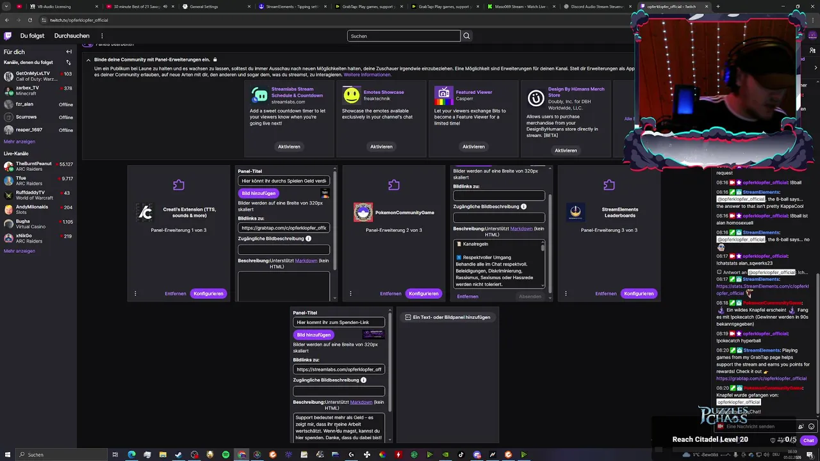Click StreamElements Leaderboards panel icon
The width and height of the screenshot is (820, 461).
tap(576, 212)
